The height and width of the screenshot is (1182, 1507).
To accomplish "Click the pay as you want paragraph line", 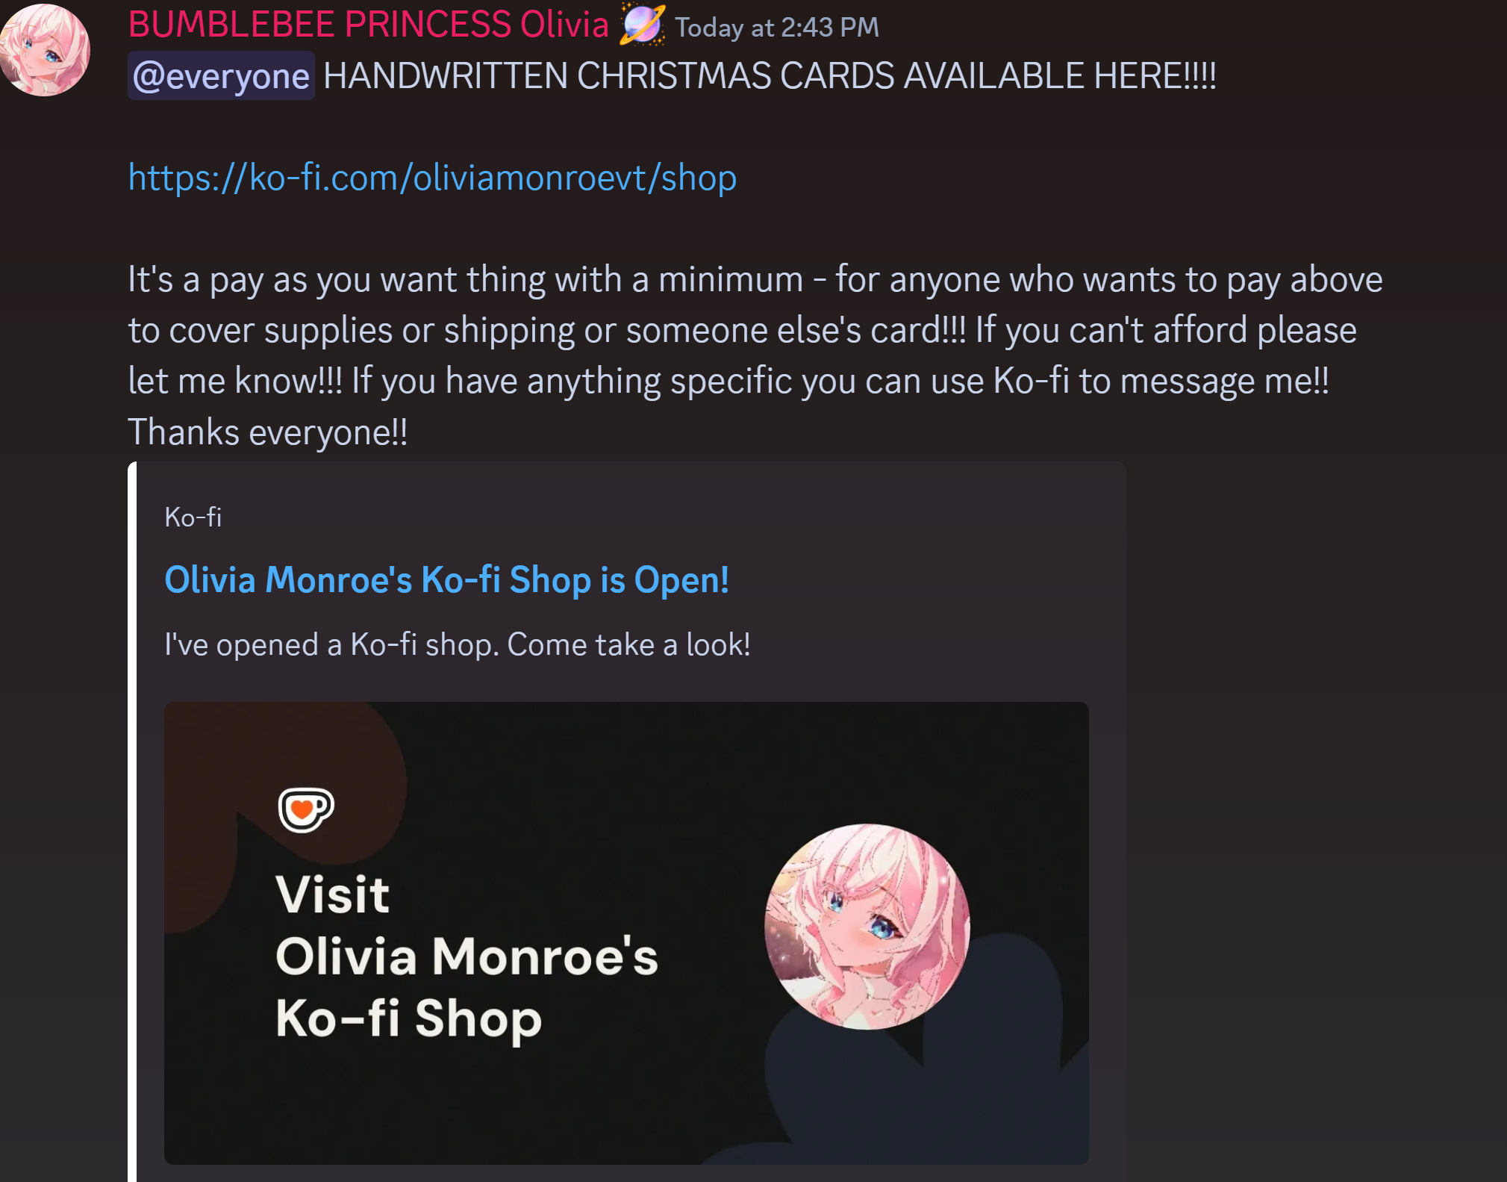I will 755,279.
